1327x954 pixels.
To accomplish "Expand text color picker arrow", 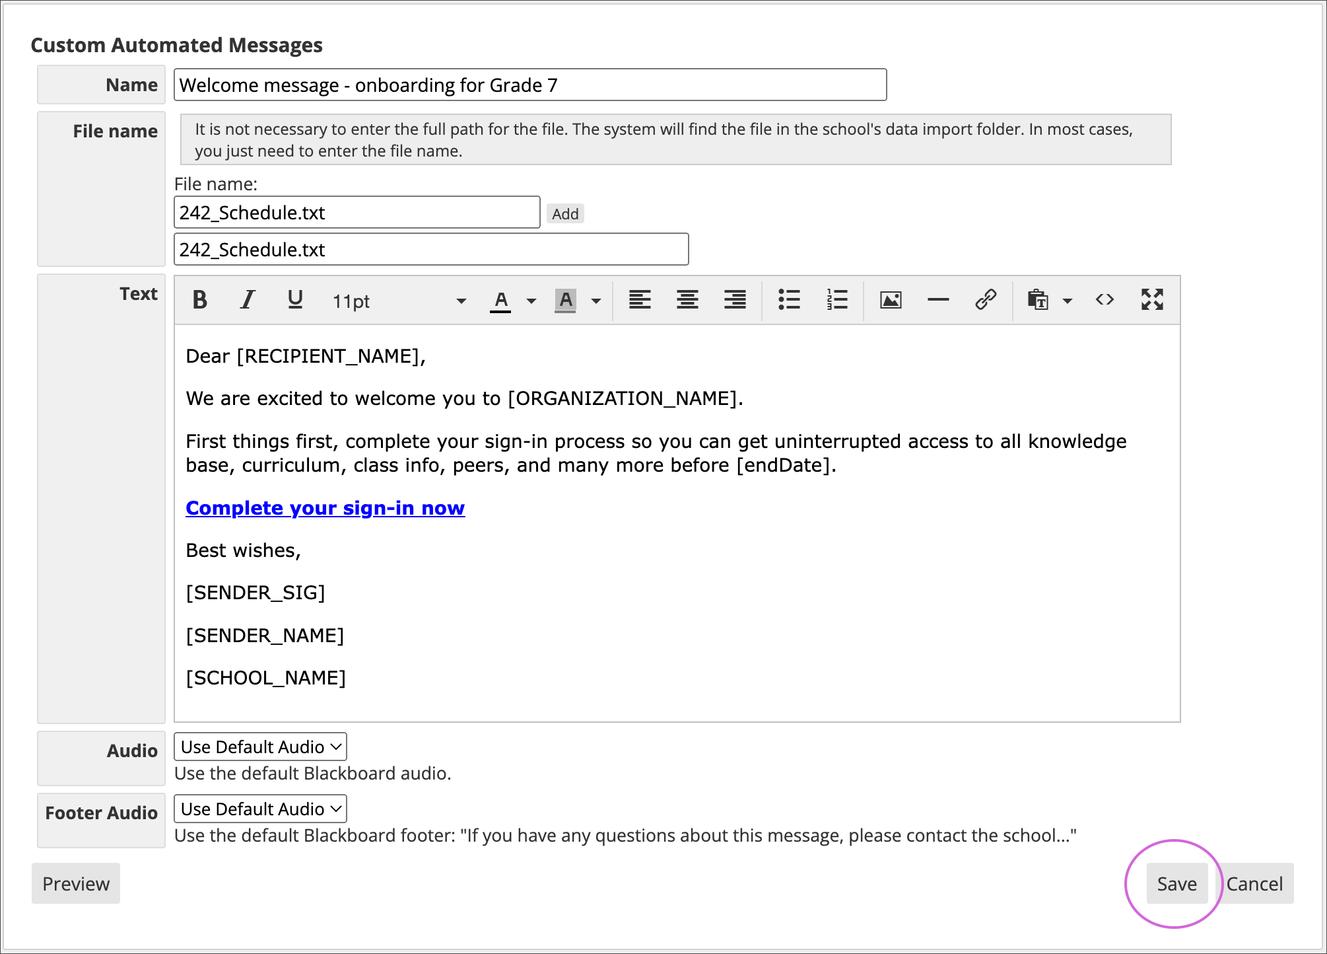I will [531, 301].
